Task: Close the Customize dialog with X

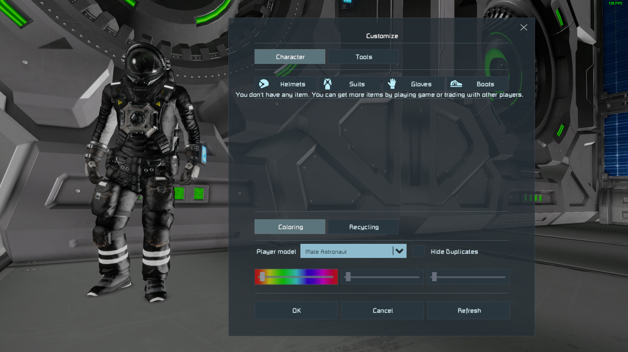Action: 523,28
